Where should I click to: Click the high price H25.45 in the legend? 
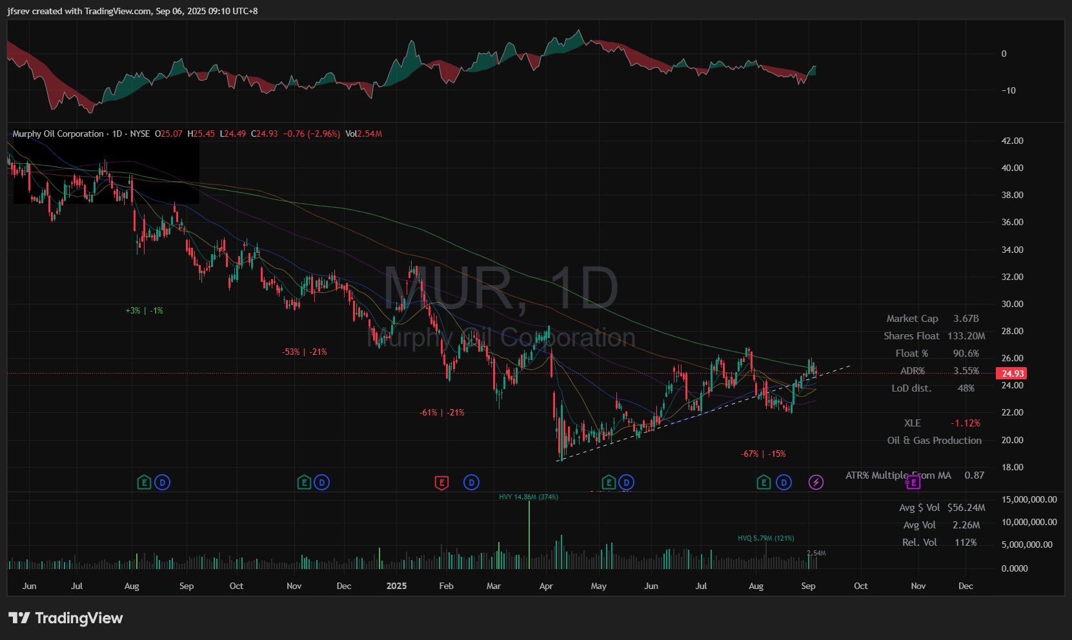click(x=201, y=134)
